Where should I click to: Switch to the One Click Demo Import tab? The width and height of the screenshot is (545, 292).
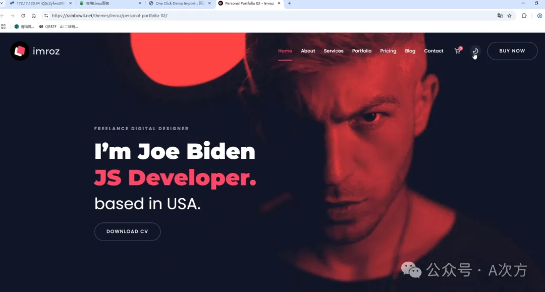(179, 4)
